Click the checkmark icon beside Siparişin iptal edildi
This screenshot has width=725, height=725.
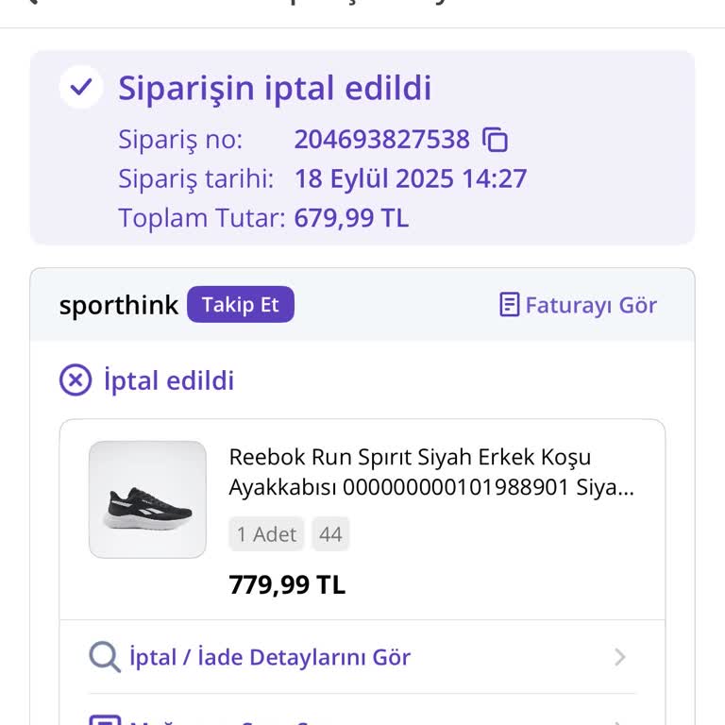click(x=81, y=88)
